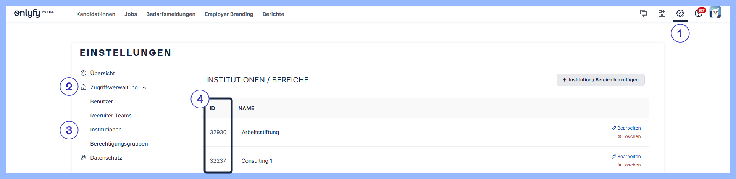This screenshot has height=179, width=736.
Task: Edit the Arbeitsstiftung institution
Action: point(626,128)
